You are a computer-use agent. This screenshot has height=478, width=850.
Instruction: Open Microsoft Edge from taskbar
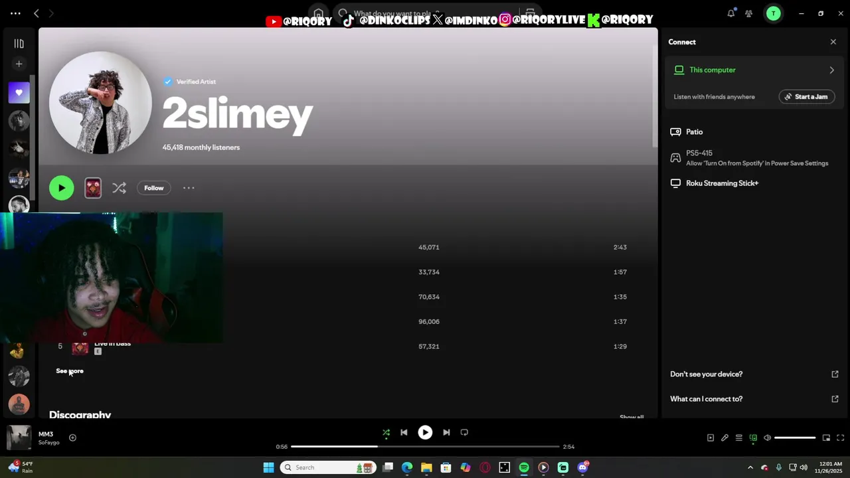pos(407,467)
